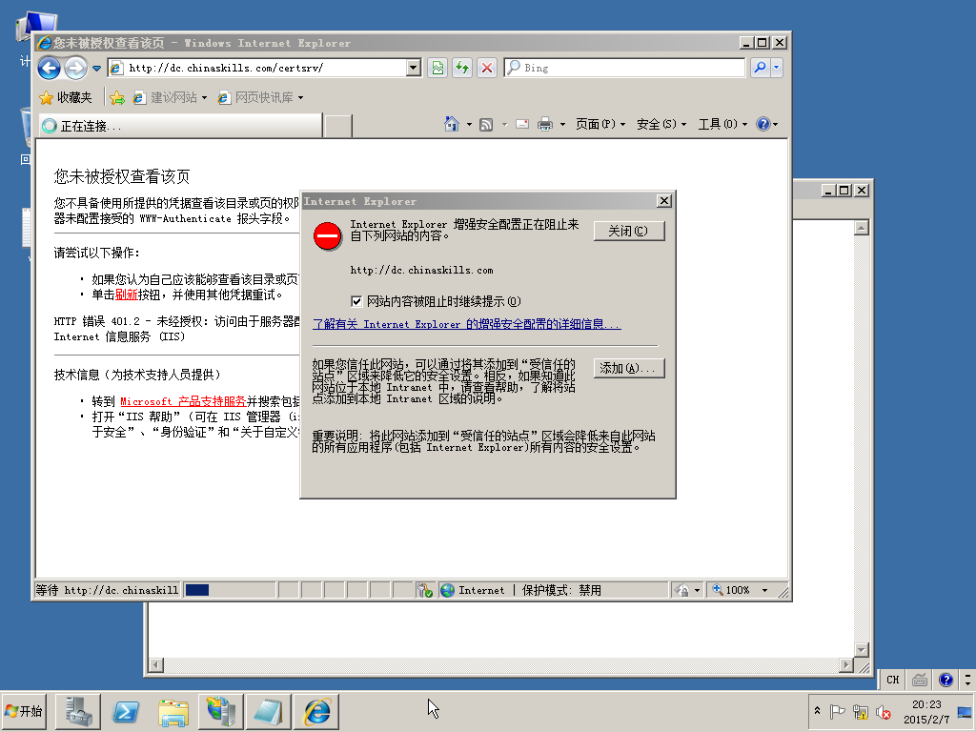The image size is (976, 732).
Task: Open the 安全(S) safety menu
Action: pyautogui.click(x=661, y=125)
